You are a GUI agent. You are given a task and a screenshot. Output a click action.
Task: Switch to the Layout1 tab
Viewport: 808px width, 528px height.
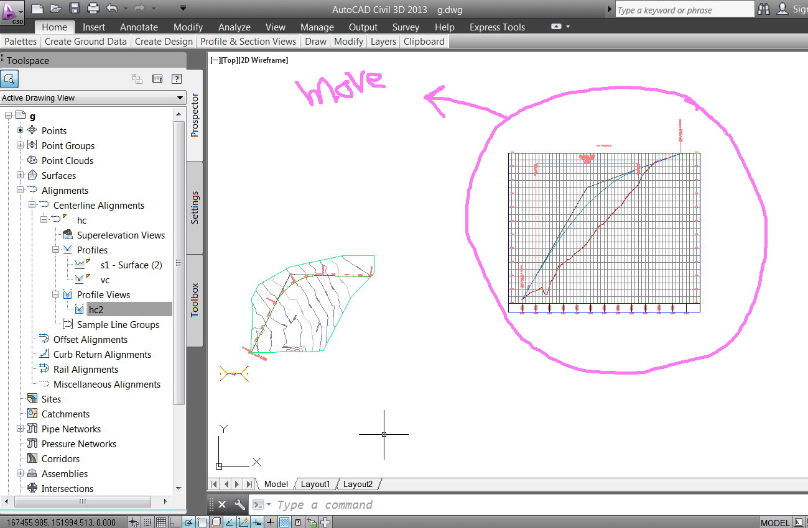pos(315,484)
